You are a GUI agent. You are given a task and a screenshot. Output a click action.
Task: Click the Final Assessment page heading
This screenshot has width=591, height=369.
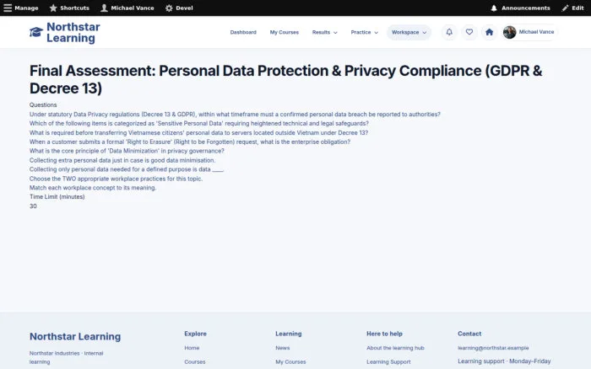(285, 79)
